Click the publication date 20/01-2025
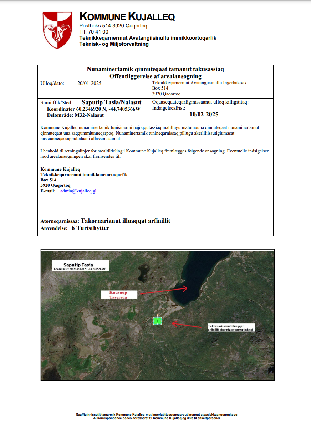This screenshot has width=311, height=432. 90,84
